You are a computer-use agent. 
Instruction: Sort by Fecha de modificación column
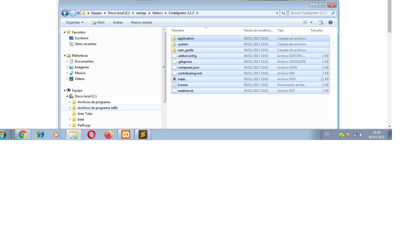click(x=259, y=30)
